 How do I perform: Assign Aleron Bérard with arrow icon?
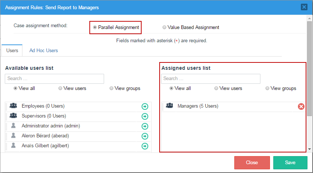[145, 136]
